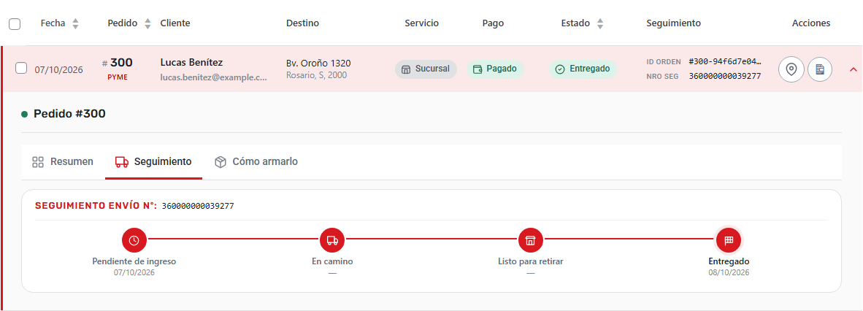
Task: Switch to the Resumen tab
Action: pyautogui.click(x=63, y=162)
